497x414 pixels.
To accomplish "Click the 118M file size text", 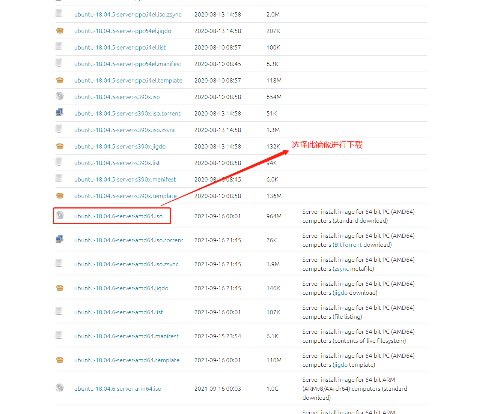I will click(x=274, y=81).
